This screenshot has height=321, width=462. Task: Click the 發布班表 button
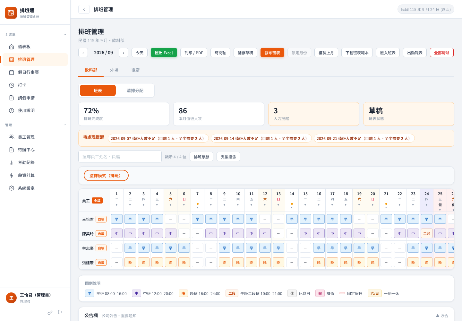272,53
